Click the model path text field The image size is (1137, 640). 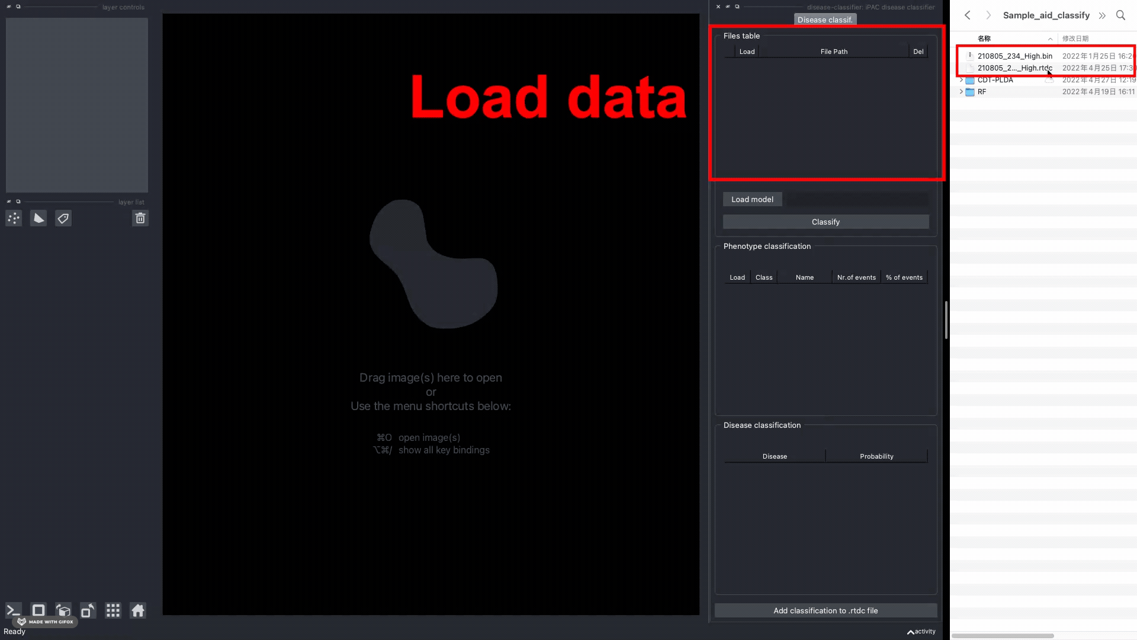click(x=857, y=200)
